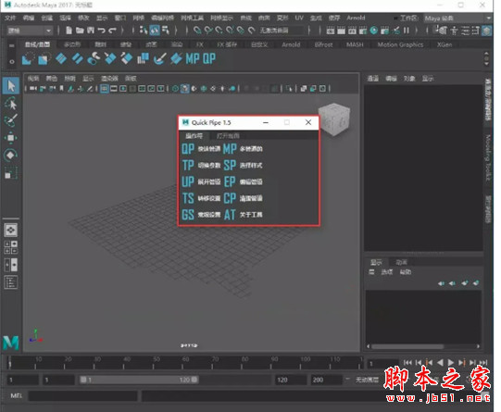Viewport: 501px width, 412px height.
Task: Switch to the MASH shelf tab
Action: coord(355,44)
